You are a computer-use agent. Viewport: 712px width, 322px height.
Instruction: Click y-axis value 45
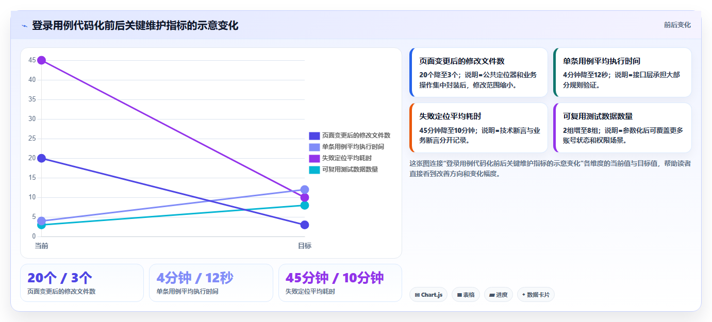point(32,60)
